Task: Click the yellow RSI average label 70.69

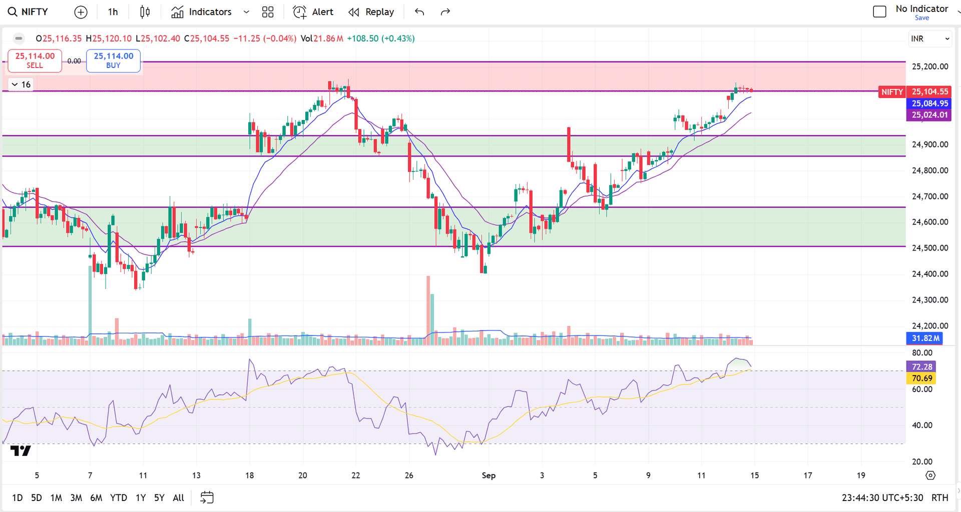Action: coord(922,378)
